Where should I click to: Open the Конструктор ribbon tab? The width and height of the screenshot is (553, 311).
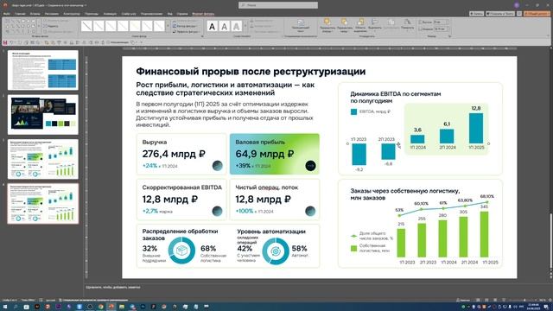[72, 14]
